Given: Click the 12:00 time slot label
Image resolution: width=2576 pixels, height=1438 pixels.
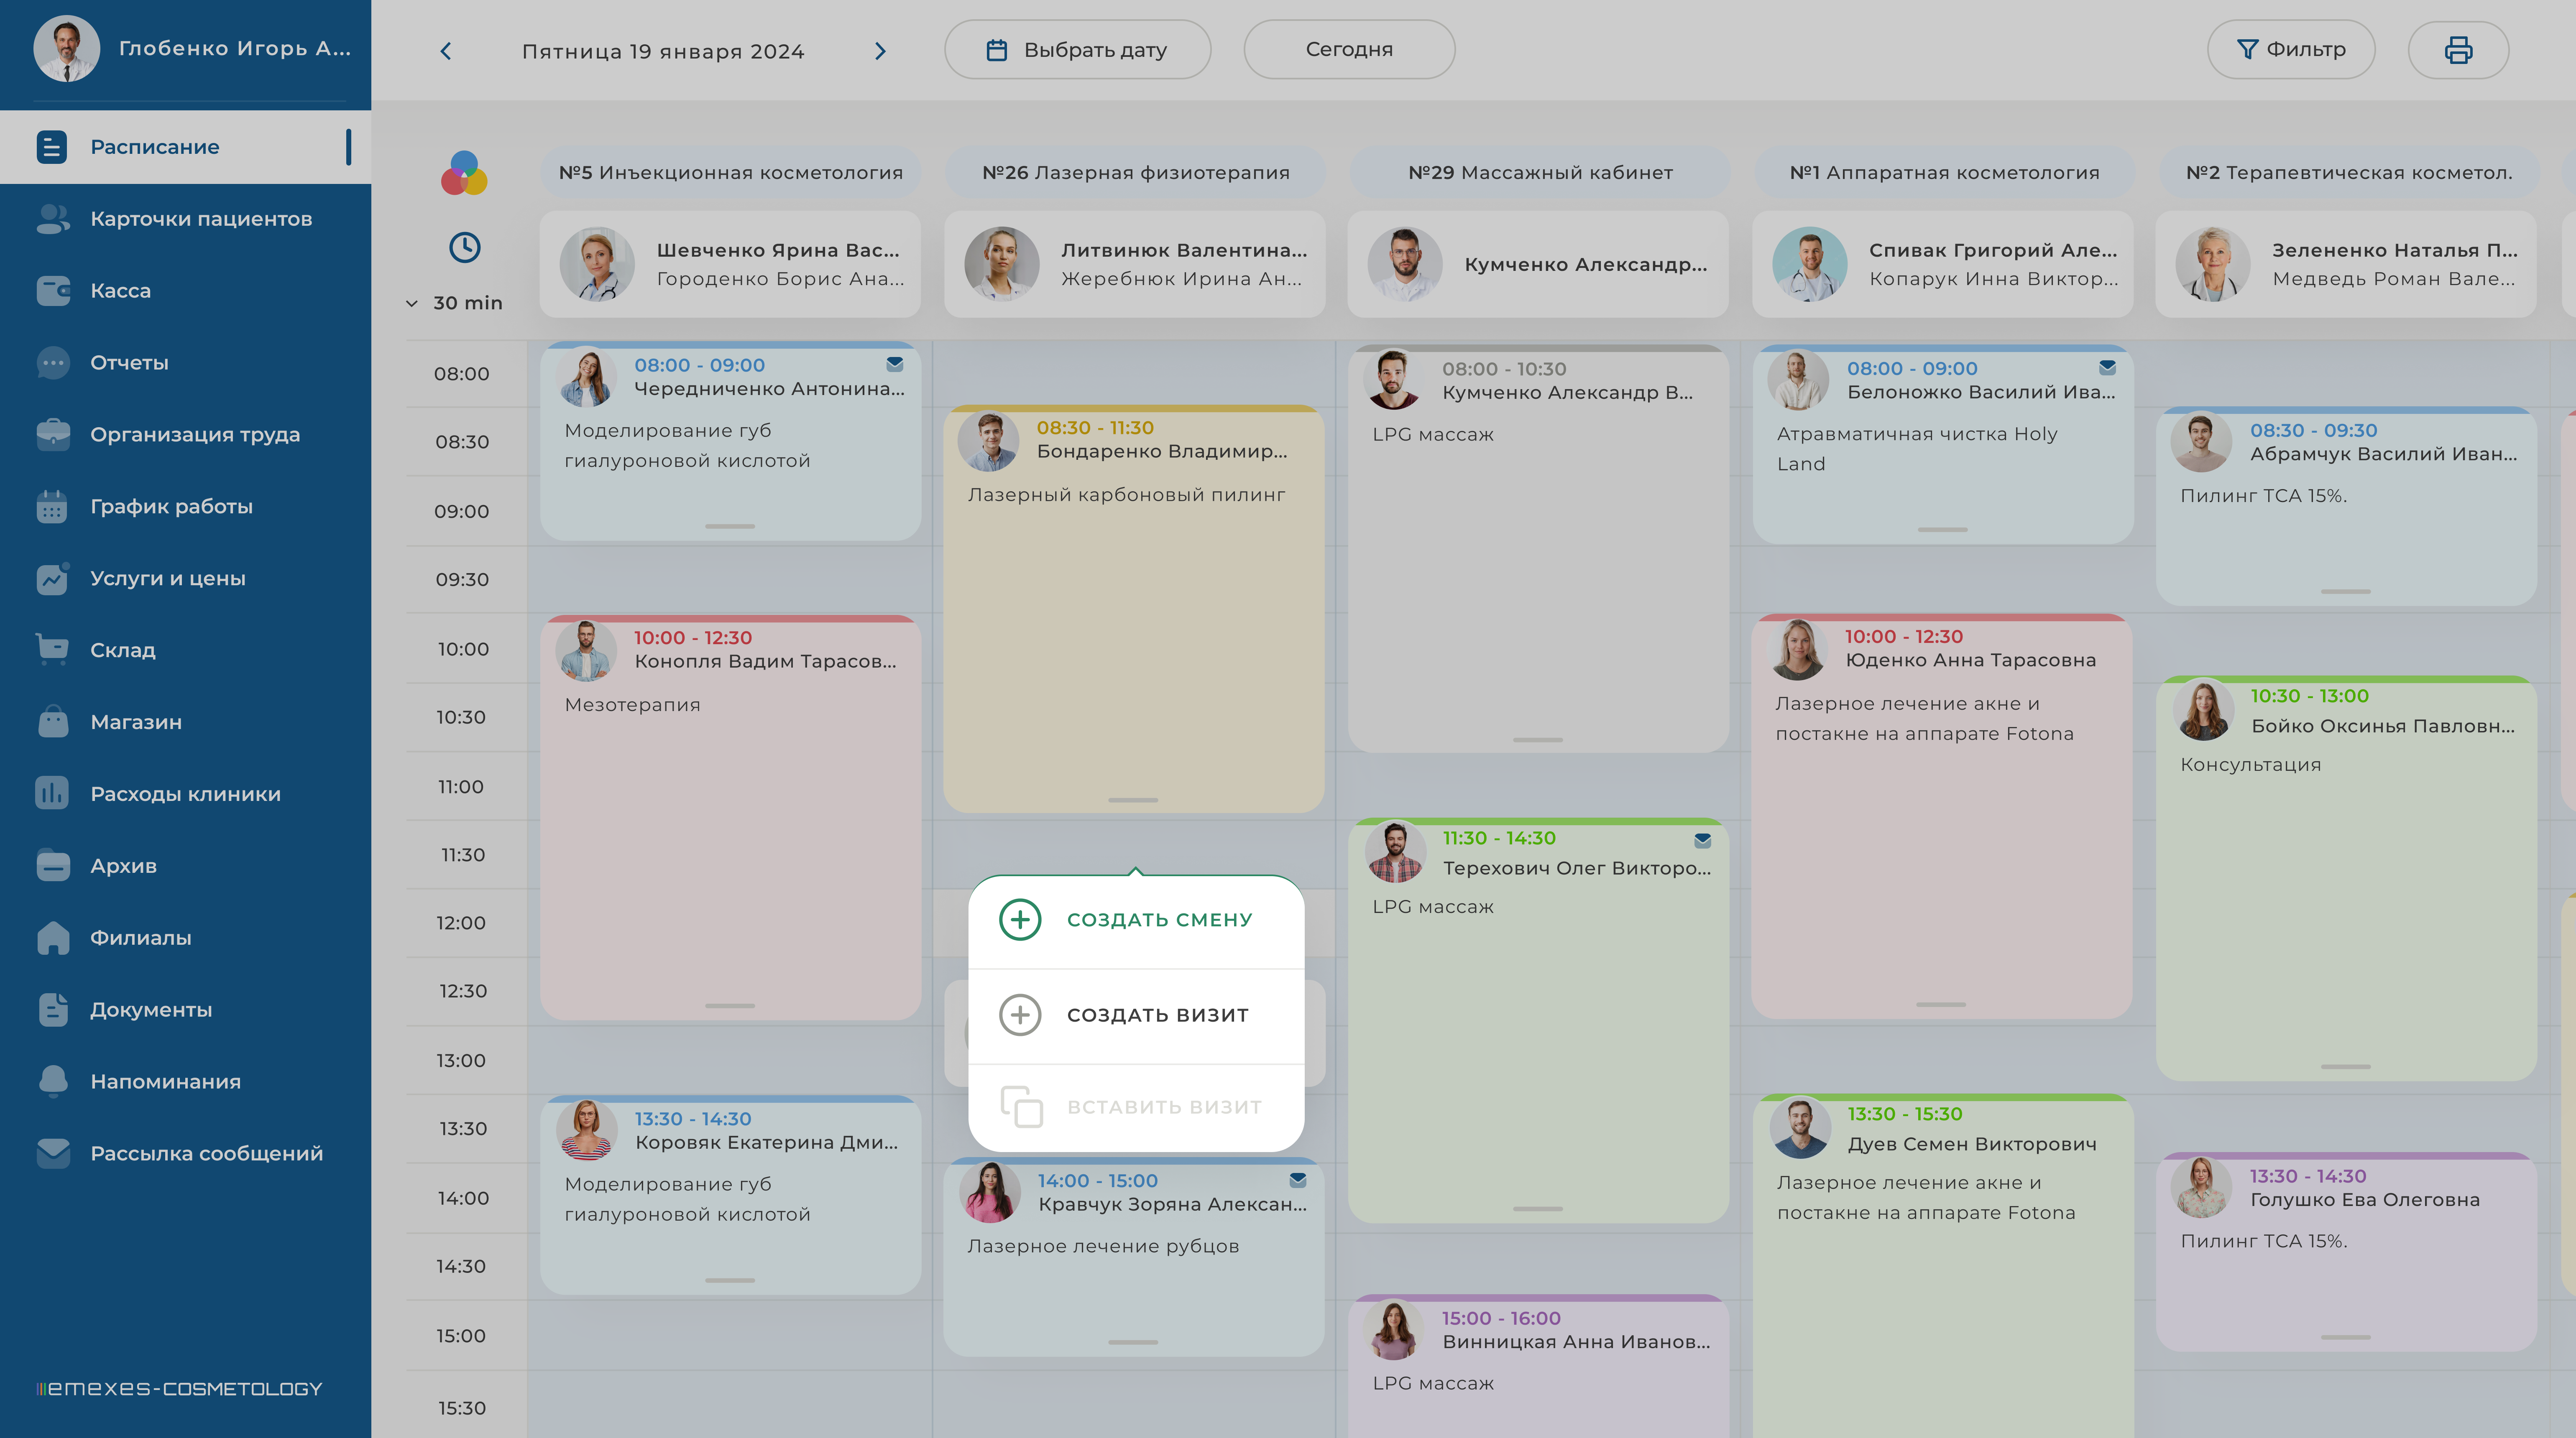Looking at the screenshot, I should click(461, 923).
